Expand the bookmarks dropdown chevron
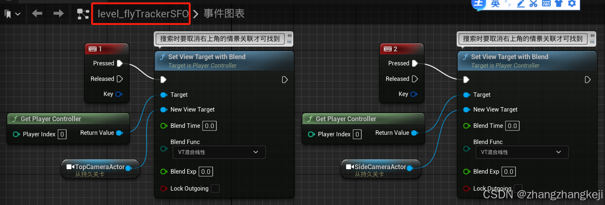The width and height of the screenshot is (605, 205). click(17, 14)
